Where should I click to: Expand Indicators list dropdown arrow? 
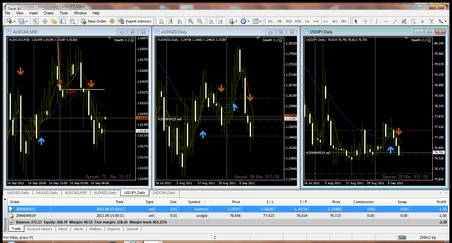[x=237, y=21]
